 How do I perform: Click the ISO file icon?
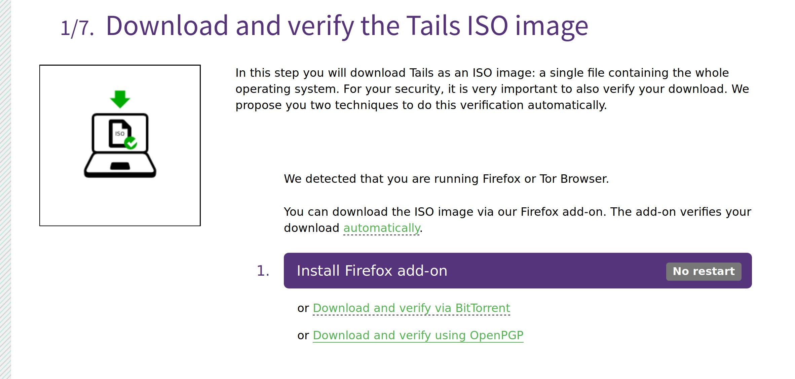(119, 132)
